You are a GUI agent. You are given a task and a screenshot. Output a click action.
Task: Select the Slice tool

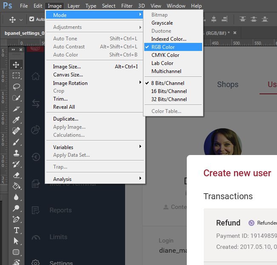pyautogui.click(x=16, y=109)
